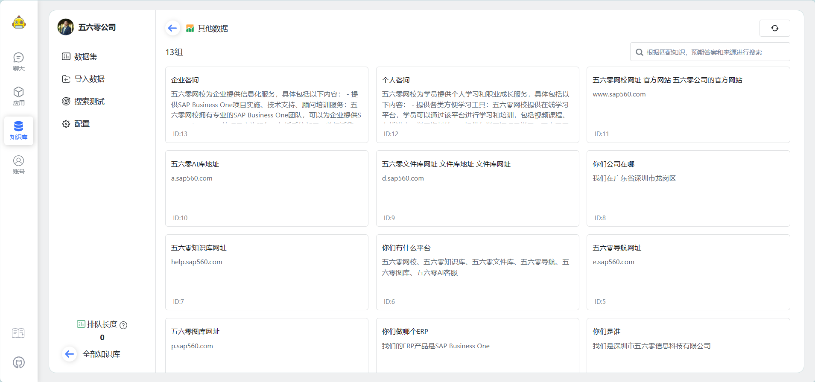Open the GitHub icon link
815x382 pixels.
pyautogui.click(x=19, y=362)
